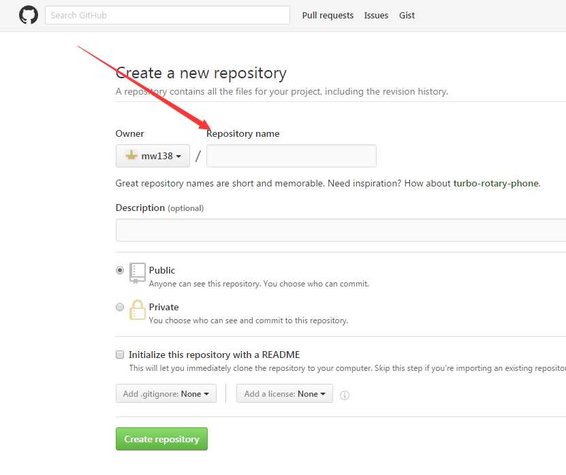Focus the Description input box
Viewport: 566px width, 475px height.
341,230
